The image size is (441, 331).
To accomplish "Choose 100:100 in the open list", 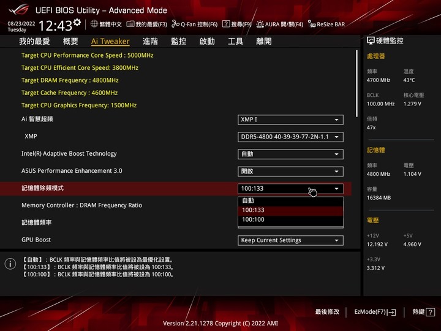I will [x=290, y=220].
